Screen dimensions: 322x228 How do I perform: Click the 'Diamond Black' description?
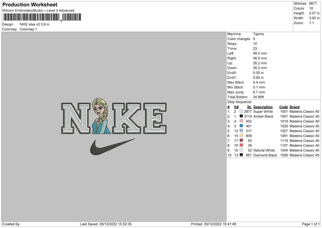[265, 155]
